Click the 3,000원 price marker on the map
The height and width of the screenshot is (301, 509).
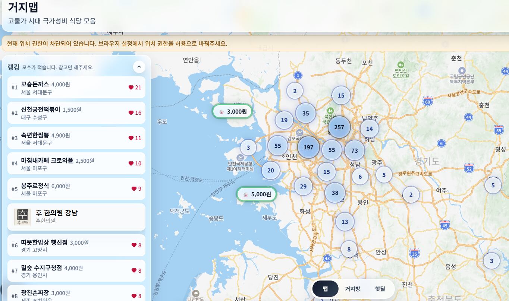pyautogui.click(x=232, y=111)
